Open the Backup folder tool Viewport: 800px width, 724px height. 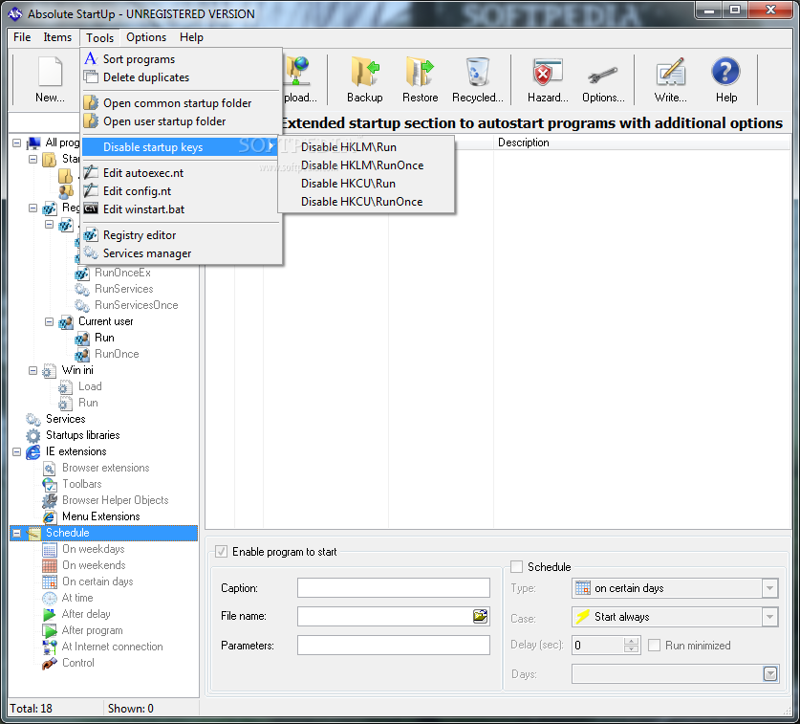coord(365,71)
